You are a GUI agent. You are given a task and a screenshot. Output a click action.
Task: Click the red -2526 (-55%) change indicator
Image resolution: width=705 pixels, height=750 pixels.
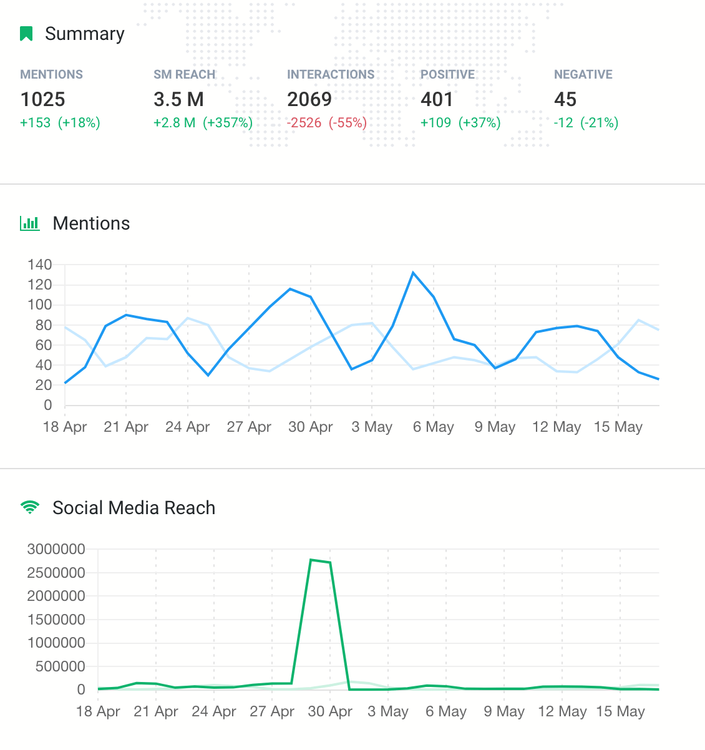tap(326, 123)
